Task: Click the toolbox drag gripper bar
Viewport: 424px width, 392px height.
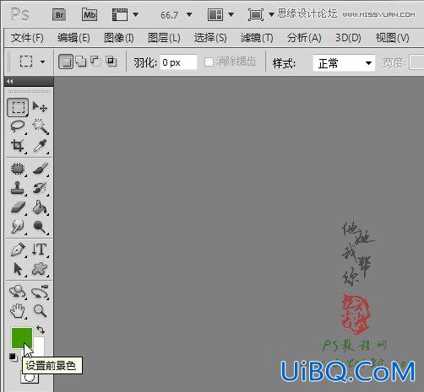Action: (x=29, y=91)
